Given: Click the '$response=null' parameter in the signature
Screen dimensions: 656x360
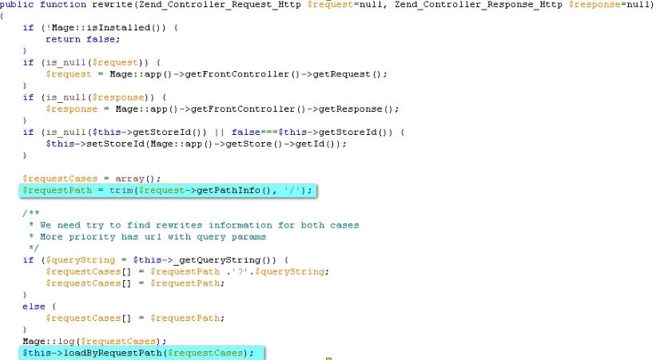Looking at the screenshot, I should pos(609,5).
